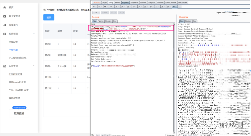
Task: Click the search input below request
Action: [138, 135]
